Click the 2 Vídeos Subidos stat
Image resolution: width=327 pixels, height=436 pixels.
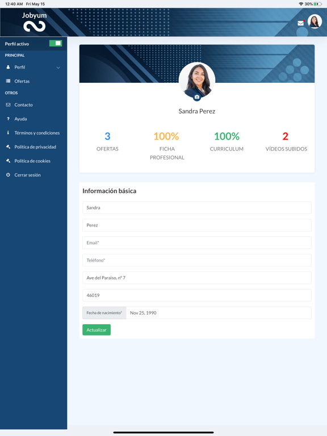tap(286, 141)
